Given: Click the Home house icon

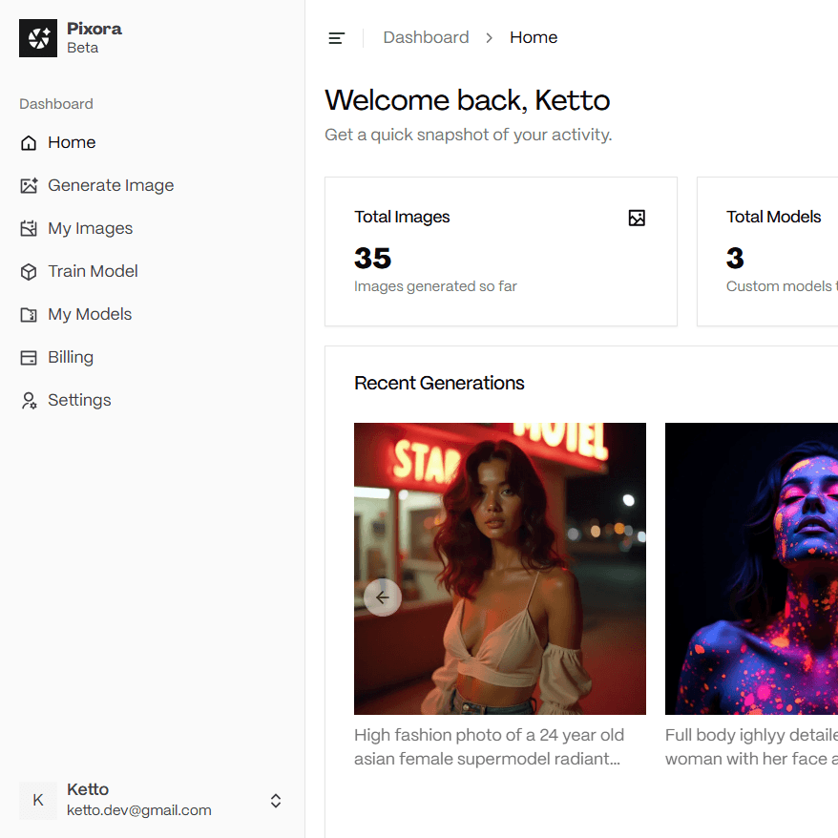Looking at the screenshot, I should point(29,143).
